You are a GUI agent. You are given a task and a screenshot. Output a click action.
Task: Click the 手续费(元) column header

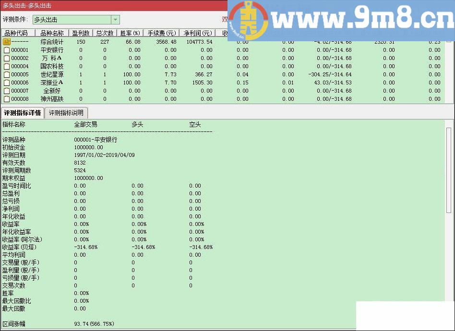(161, 33)
